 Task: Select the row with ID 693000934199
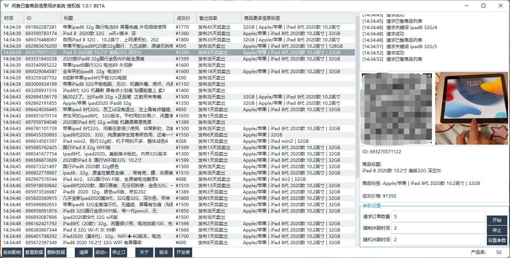(178, 84)
